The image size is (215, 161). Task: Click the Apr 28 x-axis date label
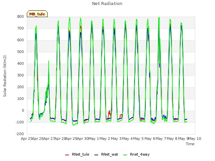(x=60, y=139)
